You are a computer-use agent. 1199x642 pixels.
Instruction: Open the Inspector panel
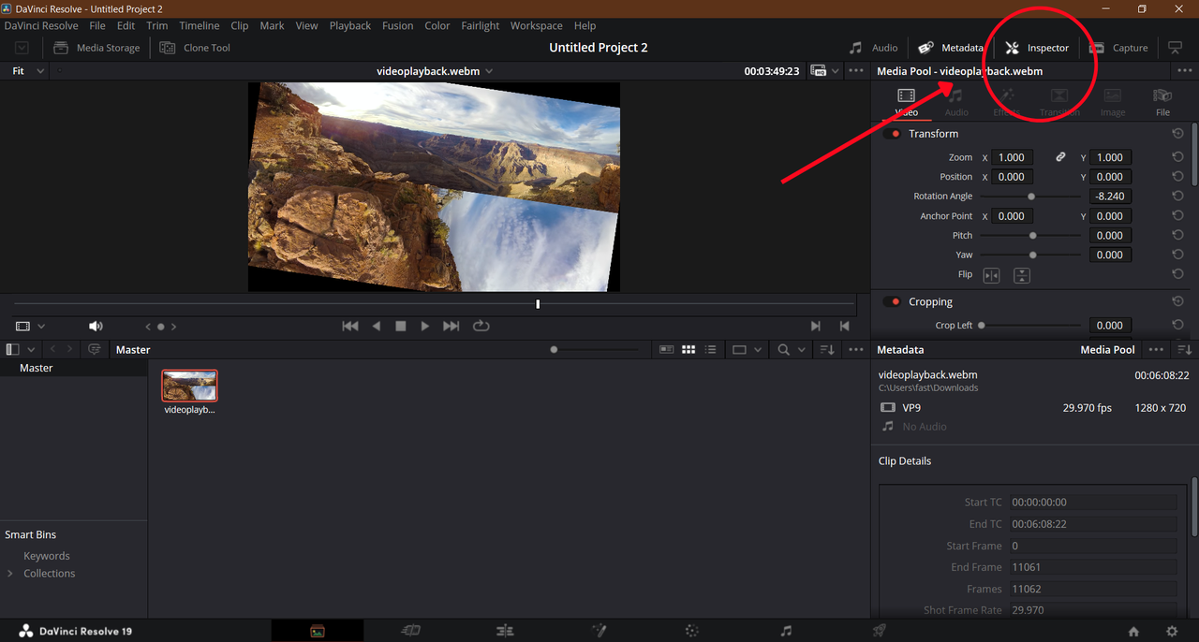[x=1037, y=48]
